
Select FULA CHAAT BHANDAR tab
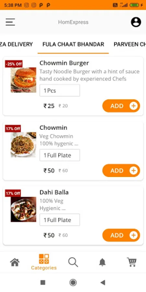pos(73,44)
